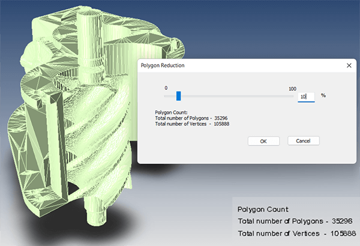Click the percent input field showing 10
The width and height of the screenshot is (360, 246).
(306, 97)
